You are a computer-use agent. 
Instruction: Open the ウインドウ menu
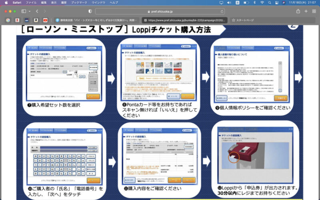pyautogui.click(x=98, y=3)
